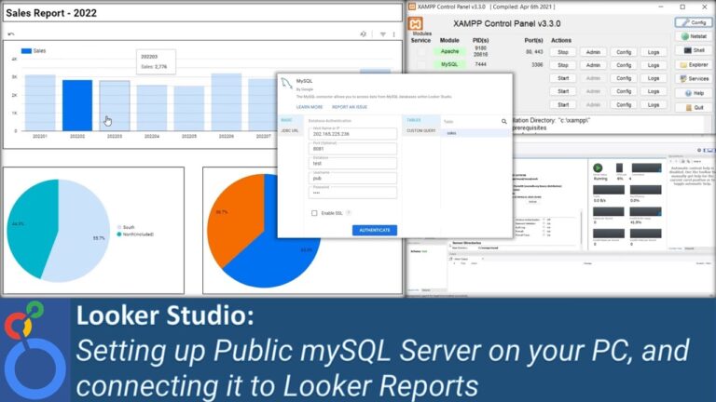Click the North(included) legend entry
This screenshot has width=716, height=402.
(135, 234)
